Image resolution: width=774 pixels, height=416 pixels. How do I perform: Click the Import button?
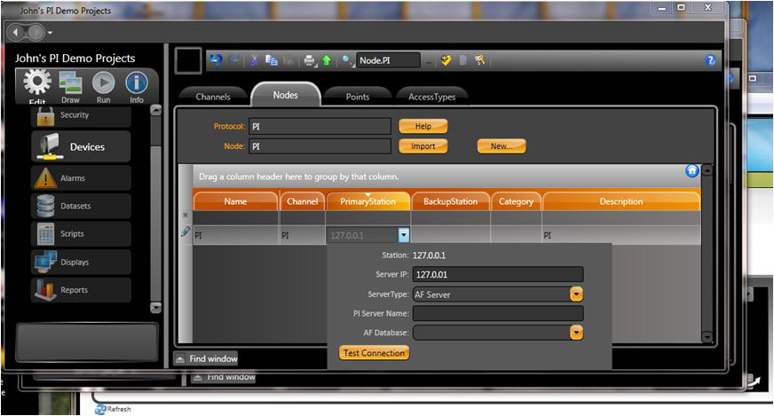pos(423,146)
